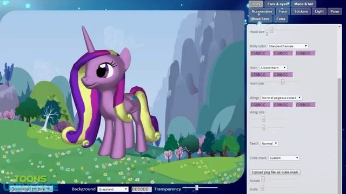Switch to Ears & eyes tab

click(x=277, y=4)
